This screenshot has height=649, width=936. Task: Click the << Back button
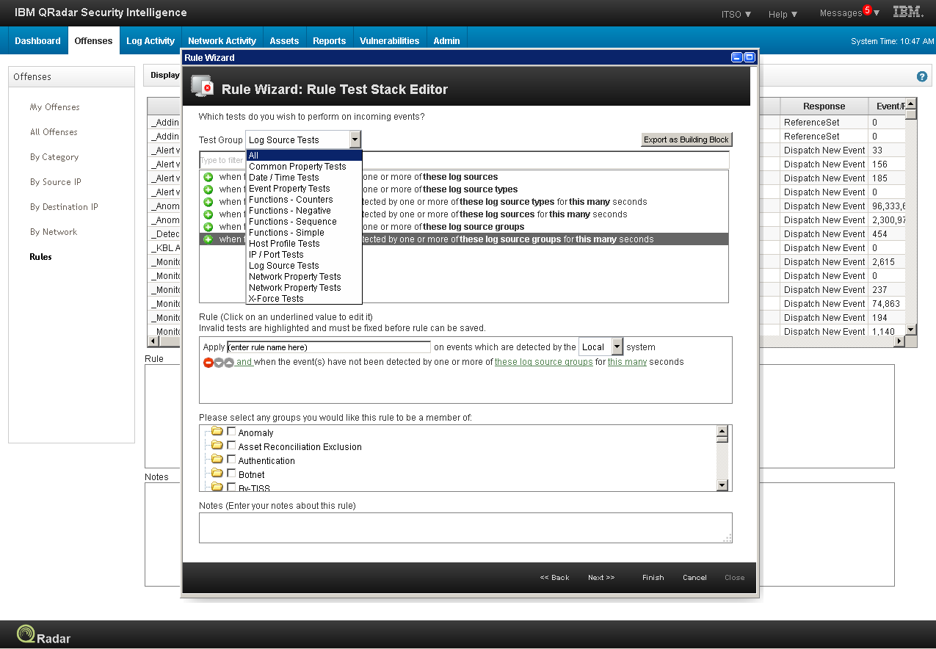tap(554, 578)
